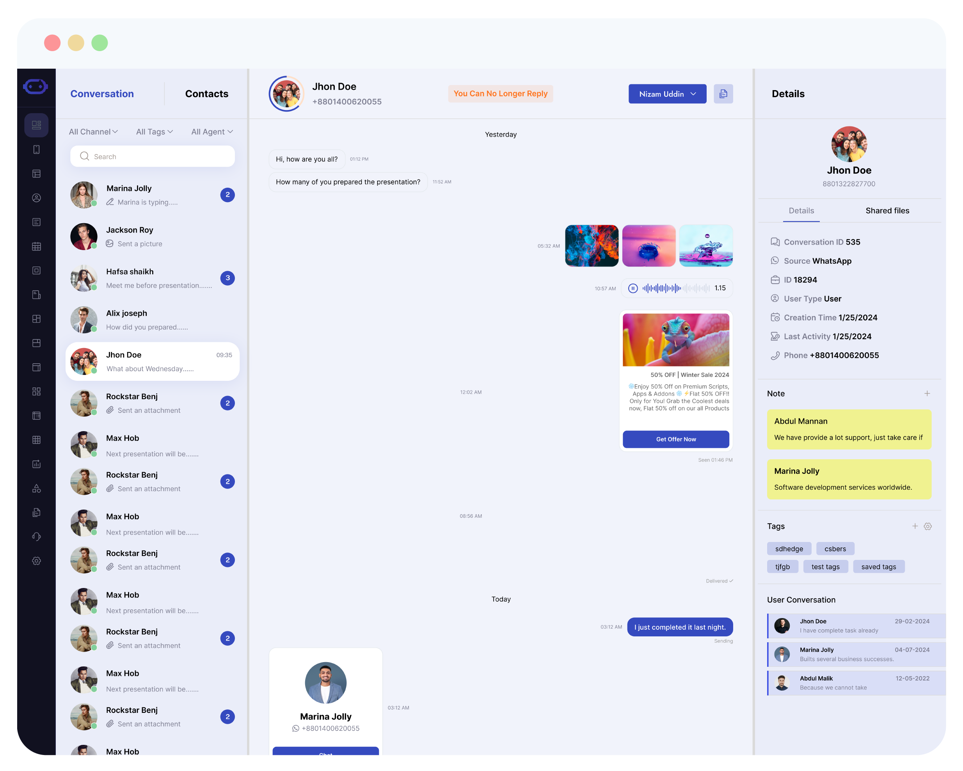Click the chameleon image thumbnail
The height and width of the screenshot is (771, 963).
pyautogui.click(x=676, y=338)
